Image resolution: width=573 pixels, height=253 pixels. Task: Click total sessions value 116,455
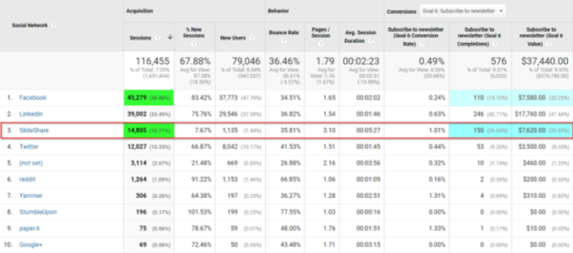153,61
